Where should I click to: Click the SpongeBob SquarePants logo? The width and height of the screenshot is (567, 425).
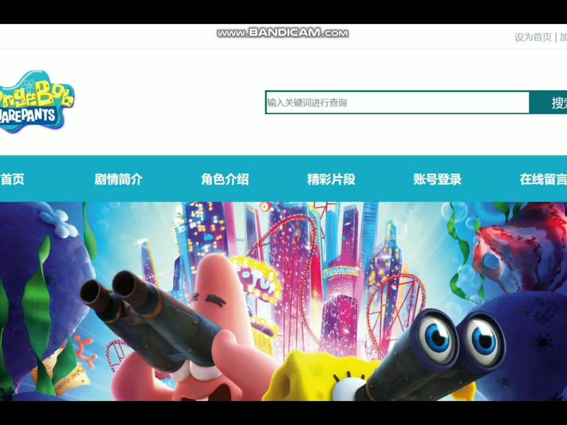[x=37, y=102]
